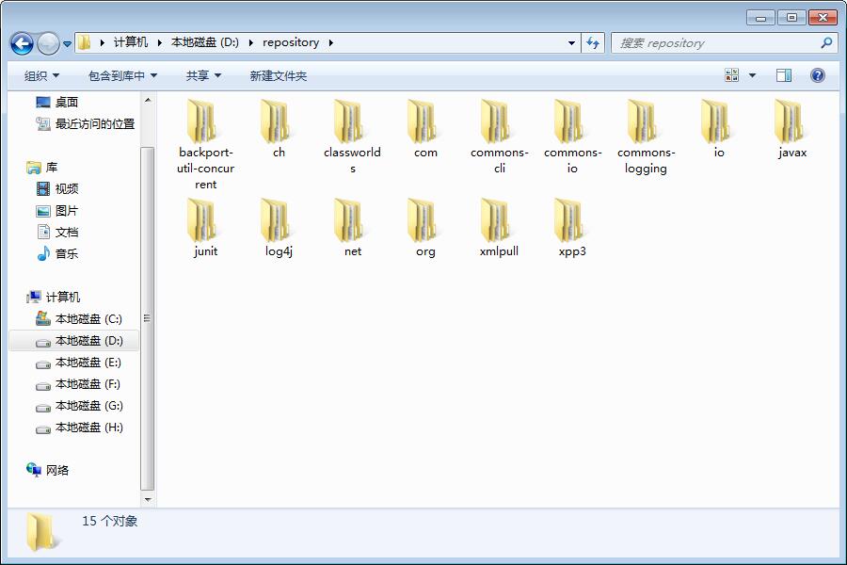847x565 pixels.
Task: Toggle the preview pane icon
Action: [784, 75]
